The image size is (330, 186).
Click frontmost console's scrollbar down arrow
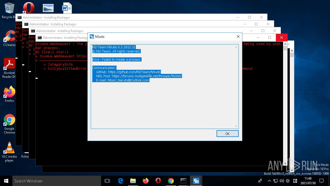(x=285, y=163)
